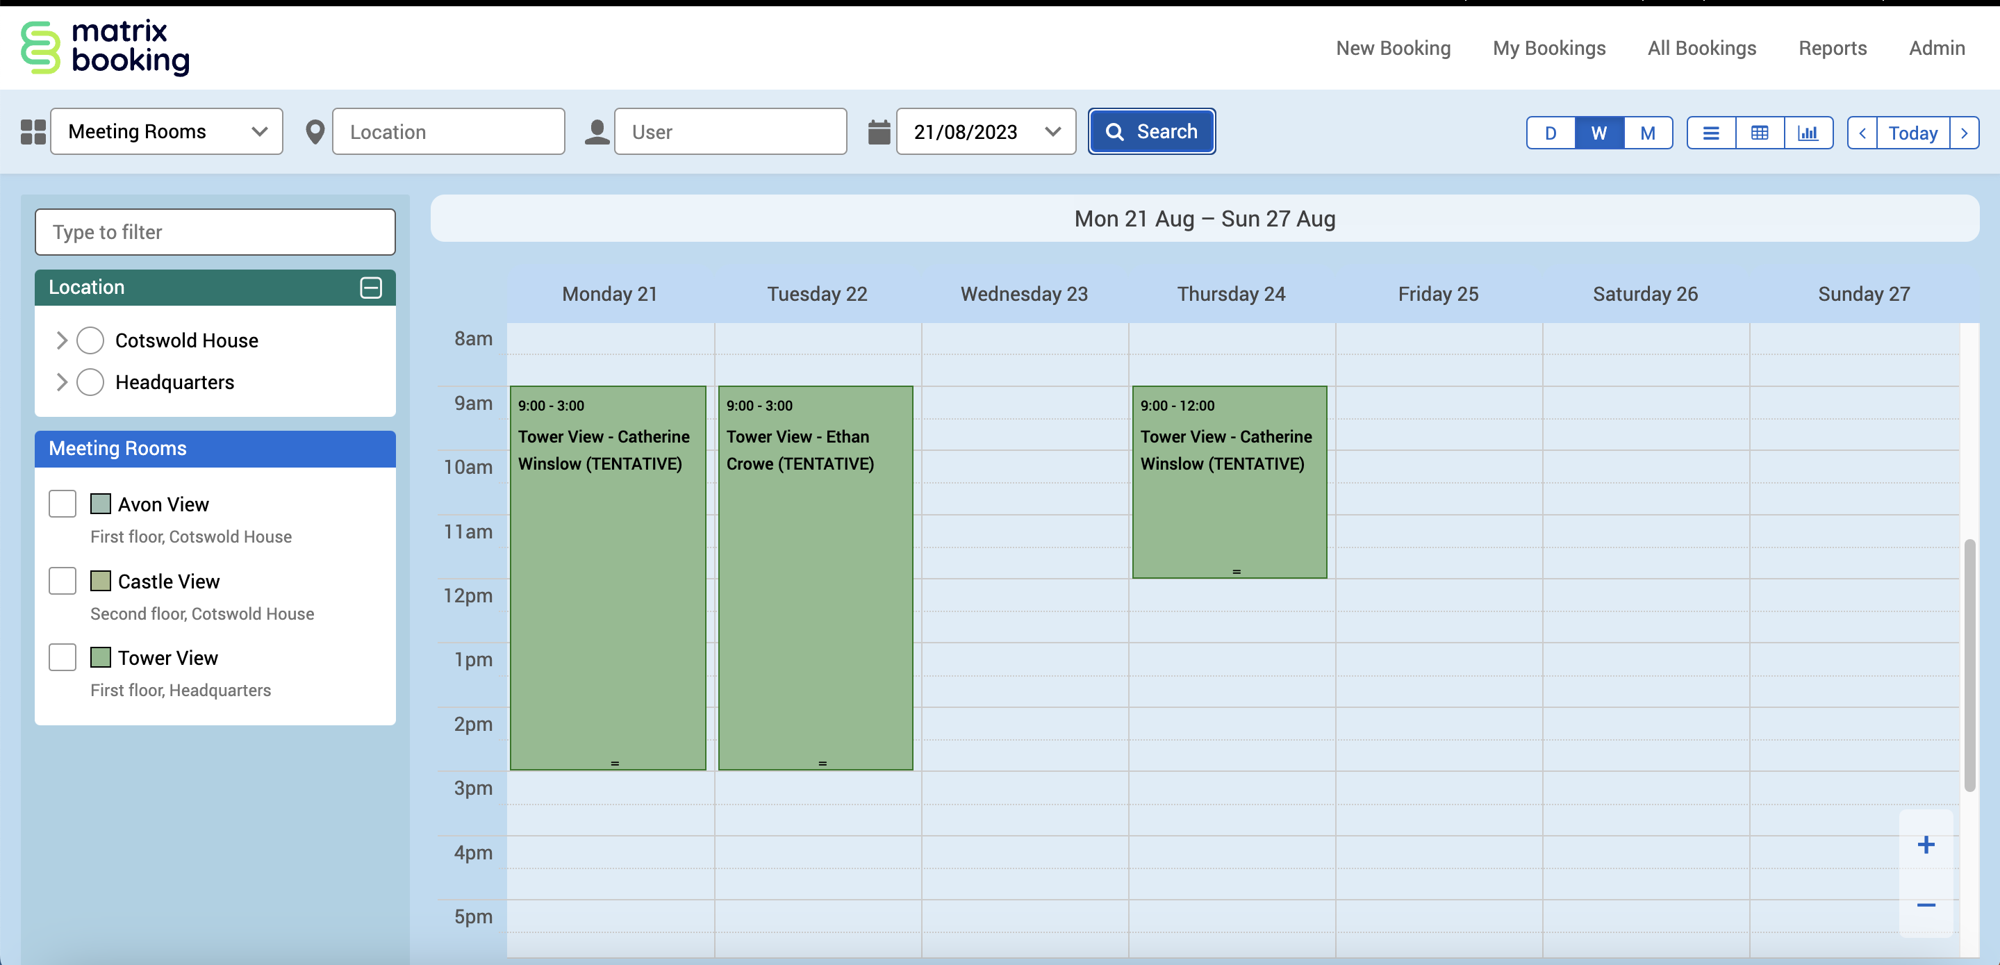Jump to Today button
The image size is (2000, 965).
coord(1912,133)
